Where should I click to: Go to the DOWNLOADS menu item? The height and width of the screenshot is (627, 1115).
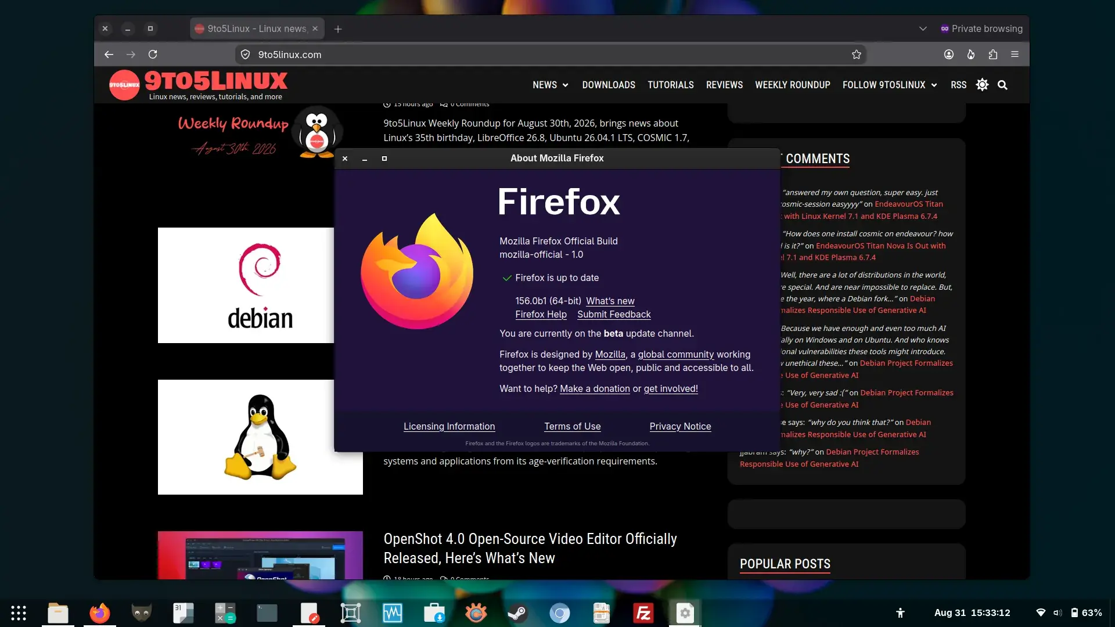(609, 85)
